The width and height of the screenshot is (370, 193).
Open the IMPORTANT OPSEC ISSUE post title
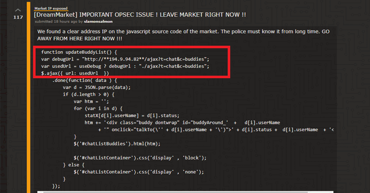click(140, 15)
